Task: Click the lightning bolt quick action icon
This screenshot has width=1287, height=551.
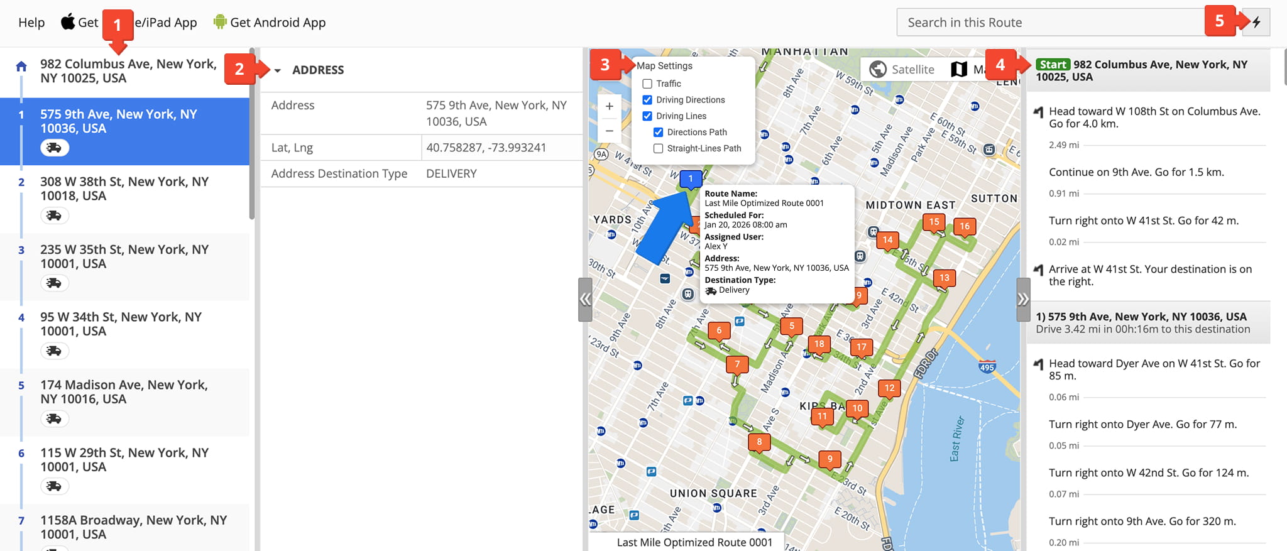Action: click(x=1256, y=23)
